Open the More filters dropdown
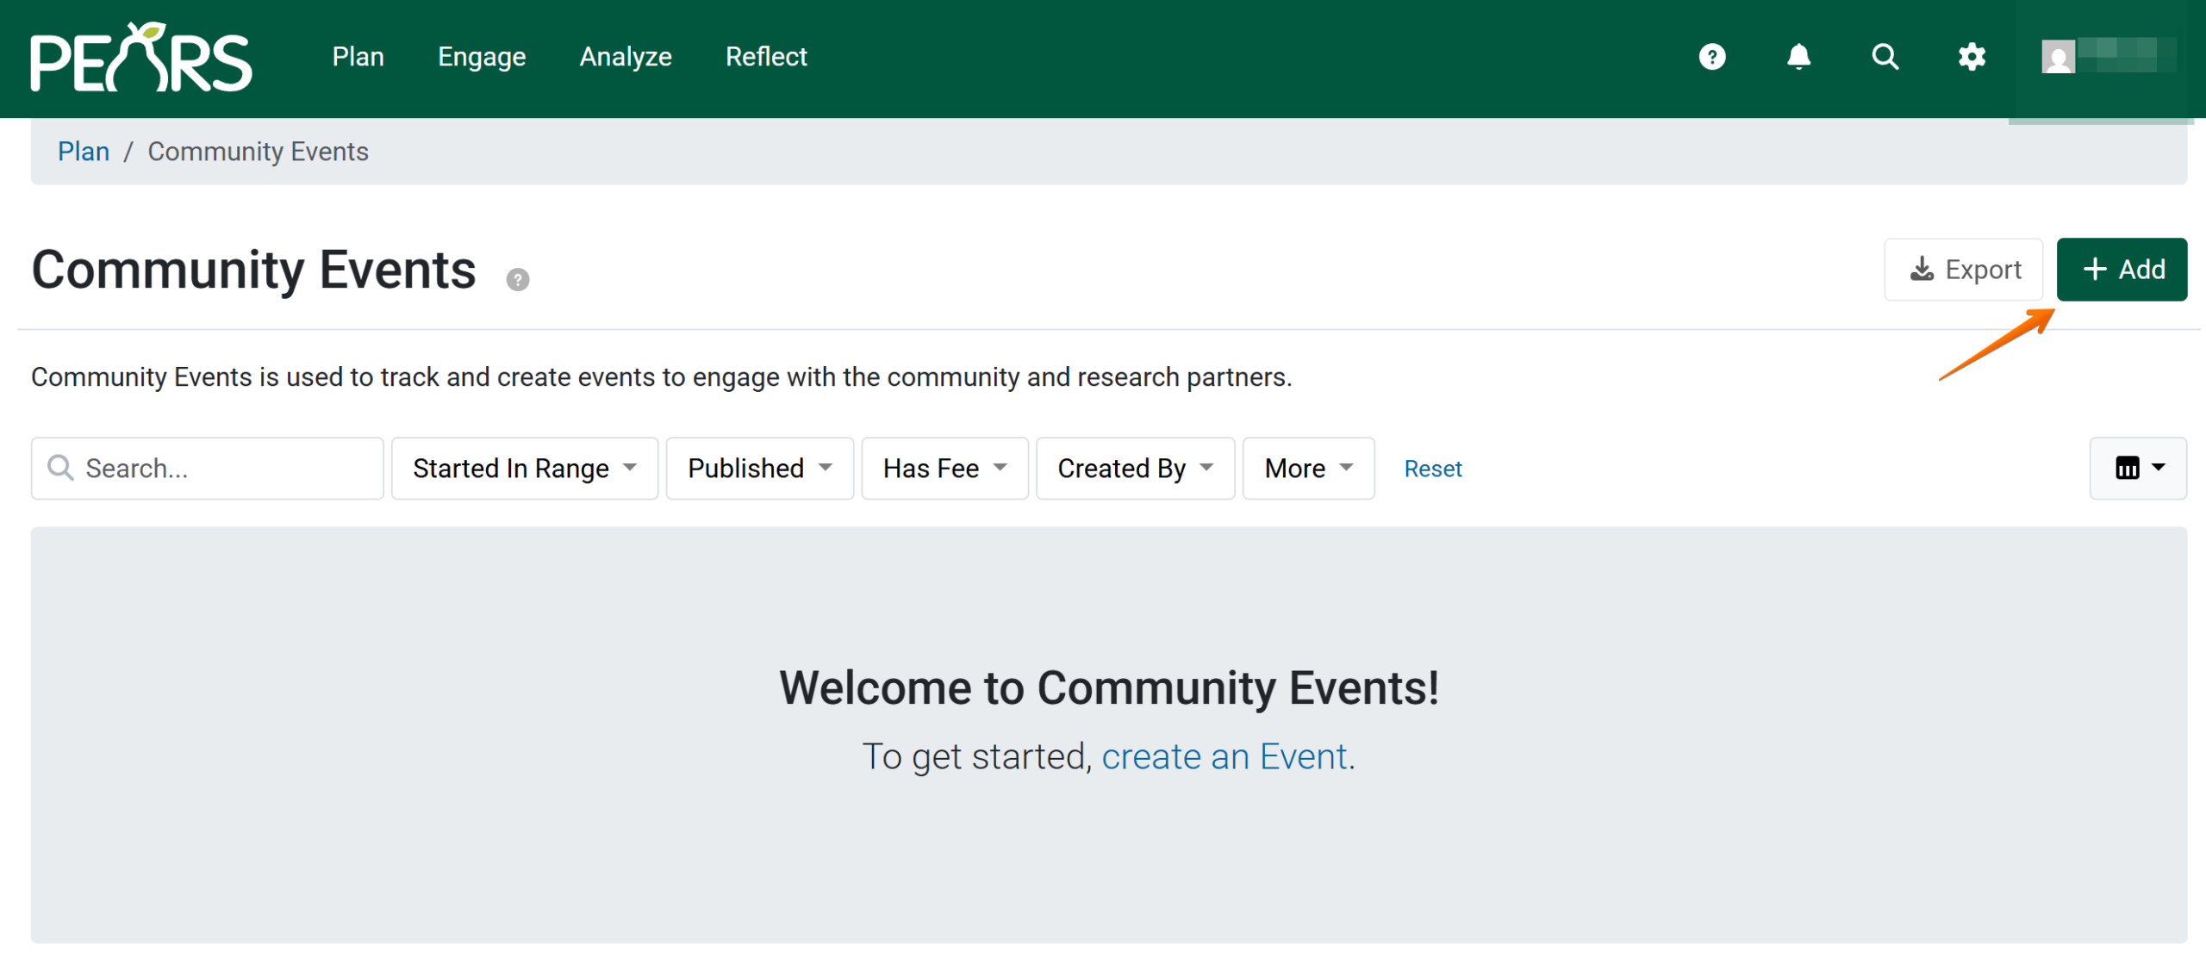 click(x=1307, y=468)
